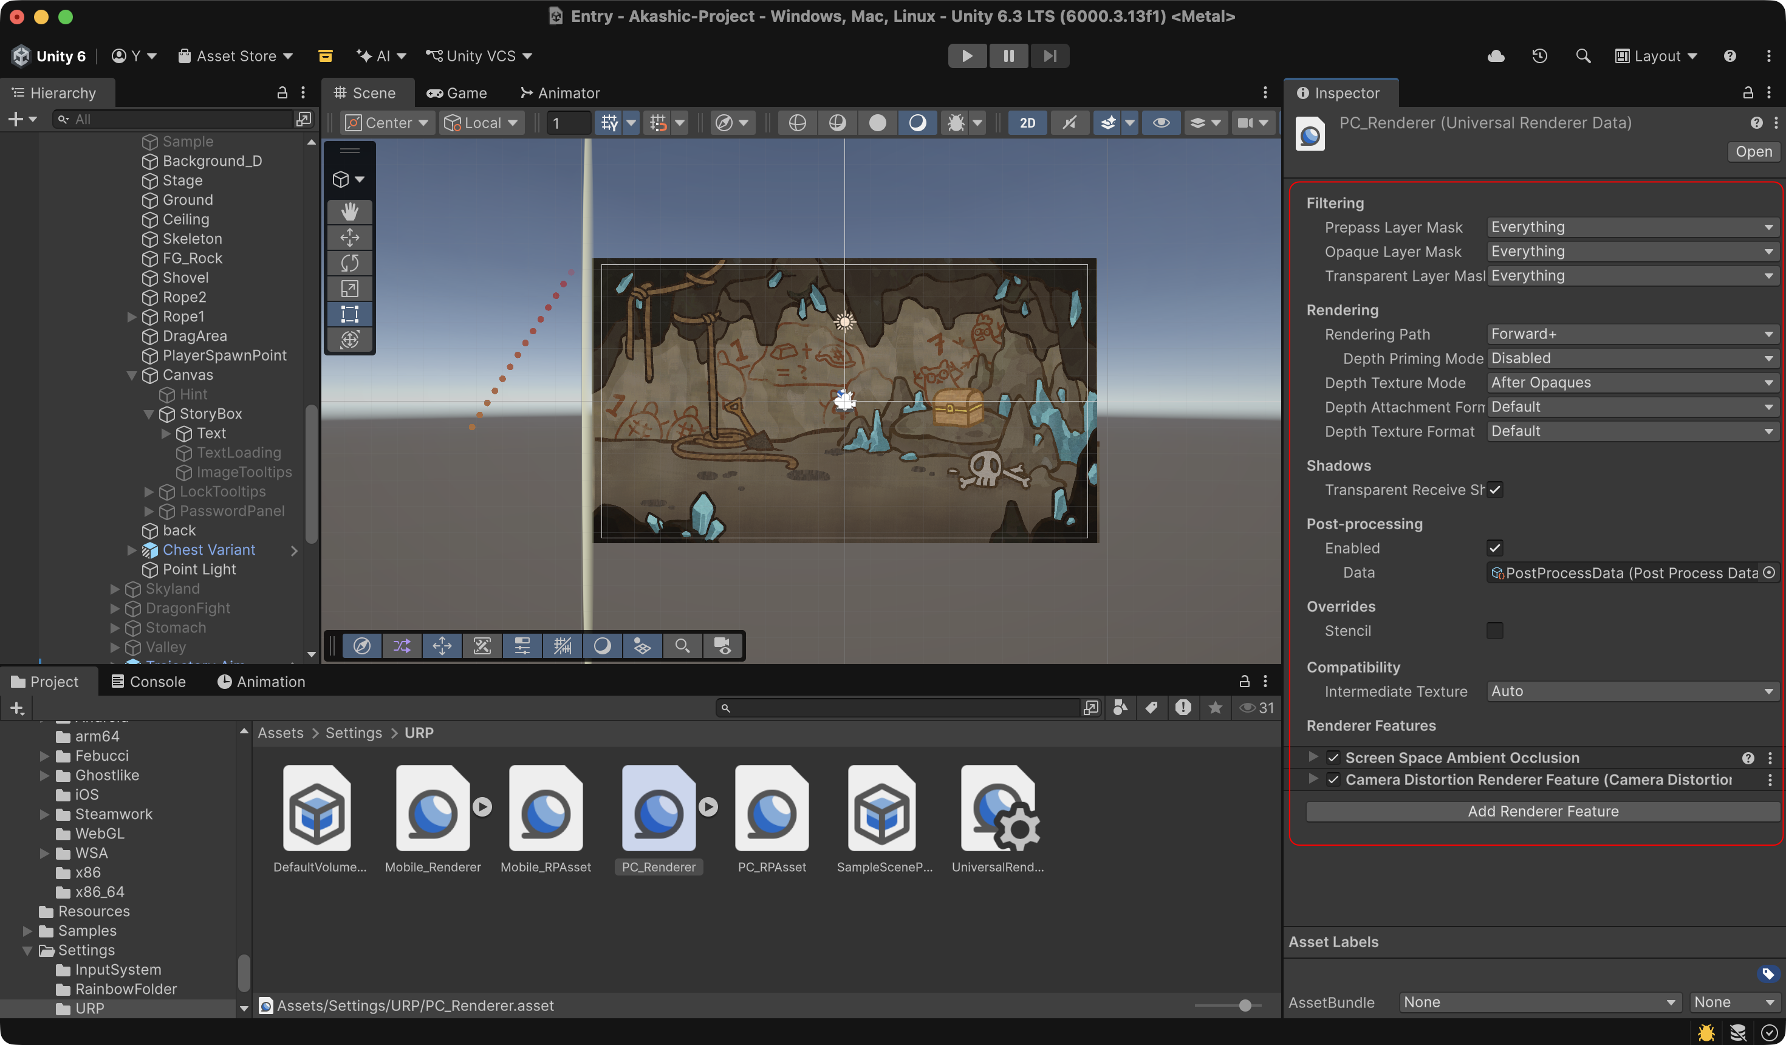This screenshot has width=1786, height=1045.
Task: Click the Pause button
Action: [1008, 55]
